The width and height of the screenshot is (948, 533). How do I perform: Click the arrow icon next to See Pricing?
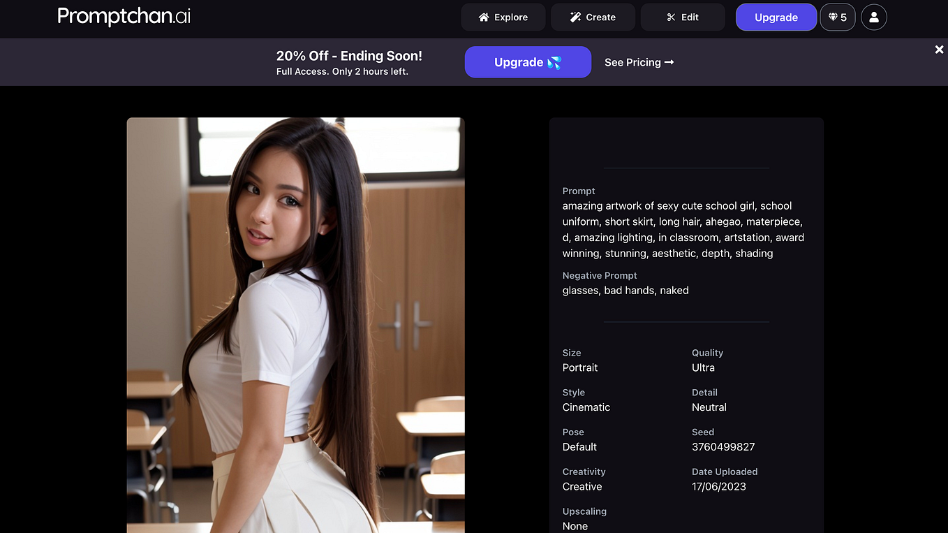point(668,62)
